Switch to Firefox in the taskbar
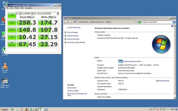Image resolution: width=178 pixels, height=111 pixels. pyautogui.click(x=26, y=109)
